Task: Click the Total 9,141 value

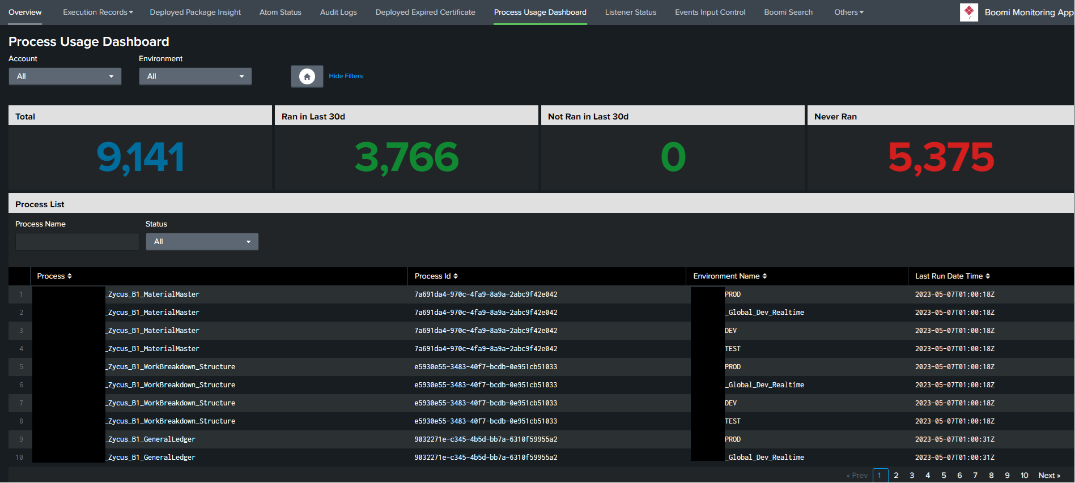Action: [141, 157]
